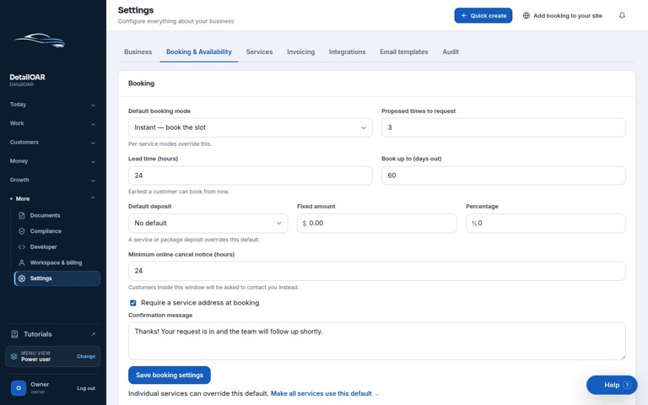648x405 pixels.
Task: Open the Default deposit dropdown
Action: click(208, 223)
